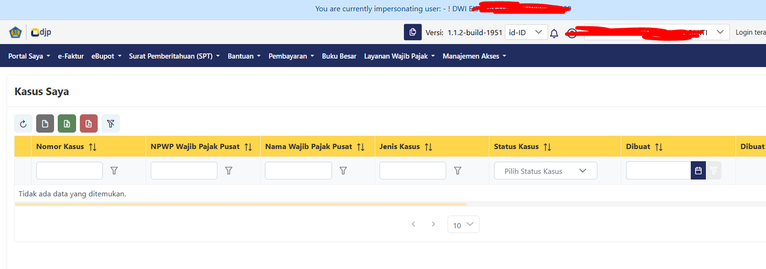Sort by Status Kasus column arrows
The width and height of the screenshot is (766, 269).
click(547, 147)
